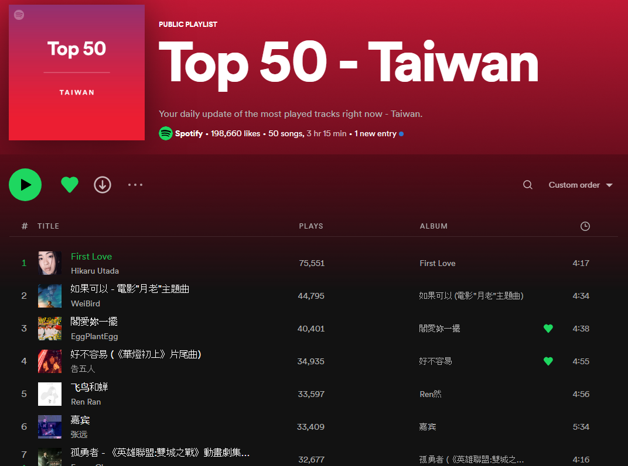Open album 如果可以 (電影"月老"主題曲)

click(472, 296)
